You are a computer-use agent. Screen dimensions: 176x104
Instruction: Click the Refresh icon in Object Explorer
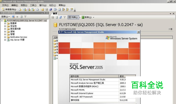pyautogui.click(x=21, y=17)
